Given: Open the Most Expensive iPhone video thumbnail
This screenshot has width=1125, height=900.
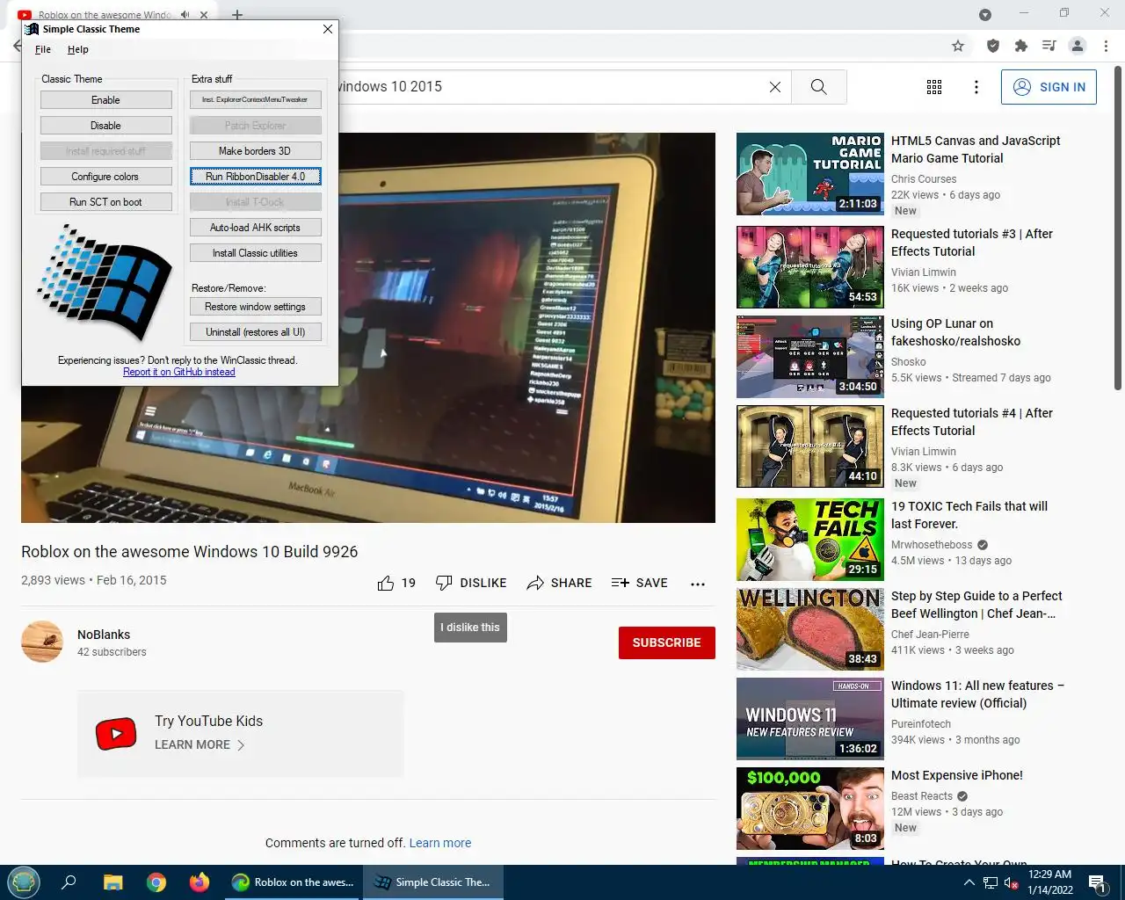Looking at the screenshot, I should [810, 809].
